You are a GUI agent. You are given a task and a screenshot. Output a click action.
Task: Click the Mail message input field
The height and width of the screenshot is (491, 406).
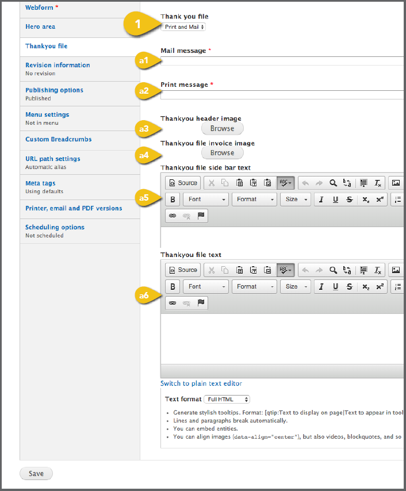tap(282, 61)
